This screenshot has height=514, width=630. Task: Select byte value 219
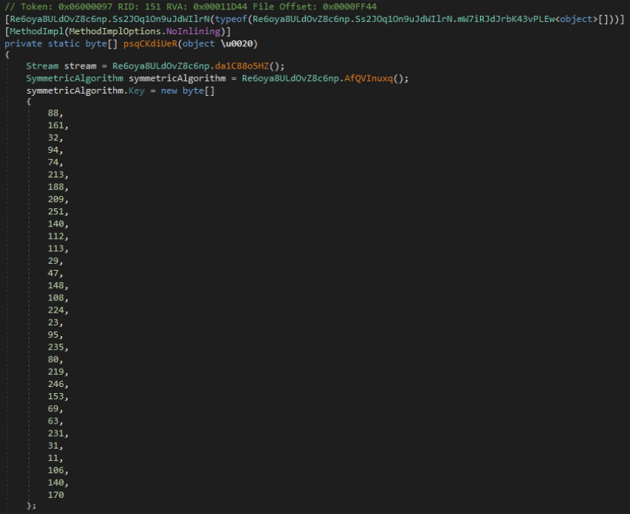pyautogui.click(x=56, y=372)
